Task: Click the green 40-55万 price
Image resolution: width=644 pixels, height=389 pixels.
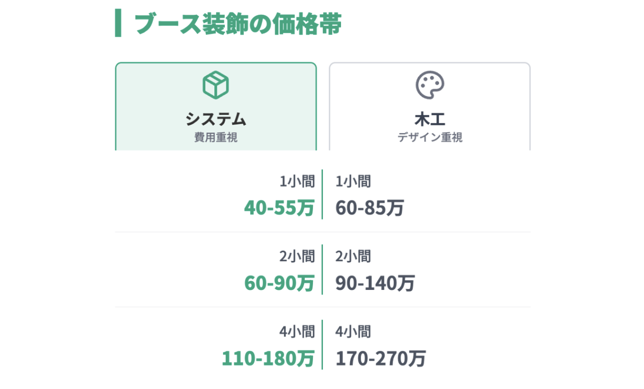Action: (x=279, y=208)
